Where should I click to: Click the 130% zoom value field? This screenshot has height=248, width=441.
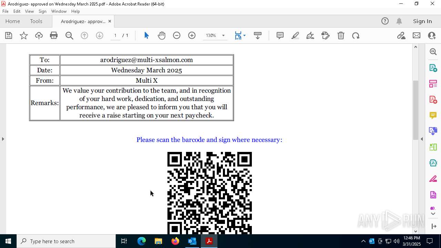click(x=211, y=35)
